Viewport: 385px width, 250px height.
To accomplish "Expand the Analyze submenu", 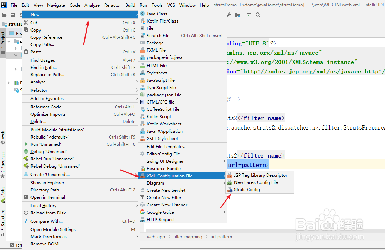I will coord(81,82).
